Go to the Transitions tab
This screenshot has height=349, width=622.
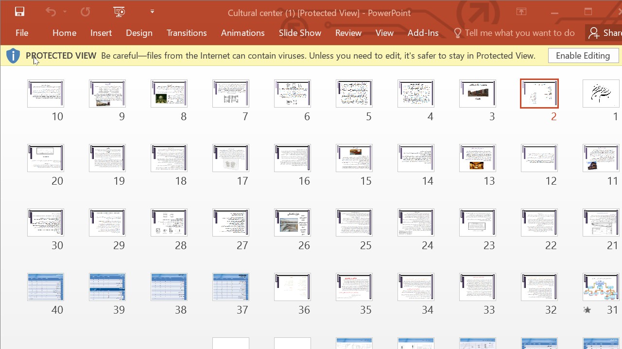pyautogui.click(x=187, y=33)
